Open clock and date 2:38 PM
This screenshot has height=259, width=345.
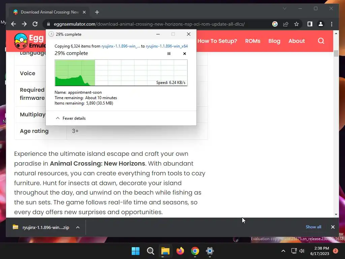(x=319, y=251)
